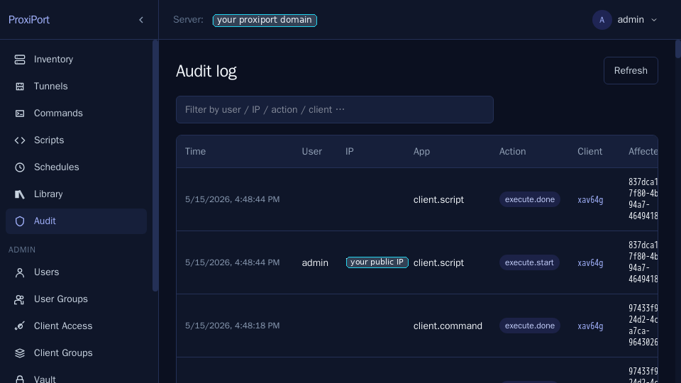This screenshot has width=681, height=383.
Task: Open Schedules in the sidebar
Action: click(76, 167)
